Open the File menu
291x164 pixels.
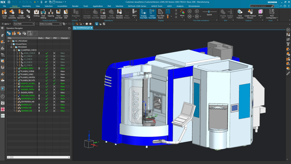(4, 6)
